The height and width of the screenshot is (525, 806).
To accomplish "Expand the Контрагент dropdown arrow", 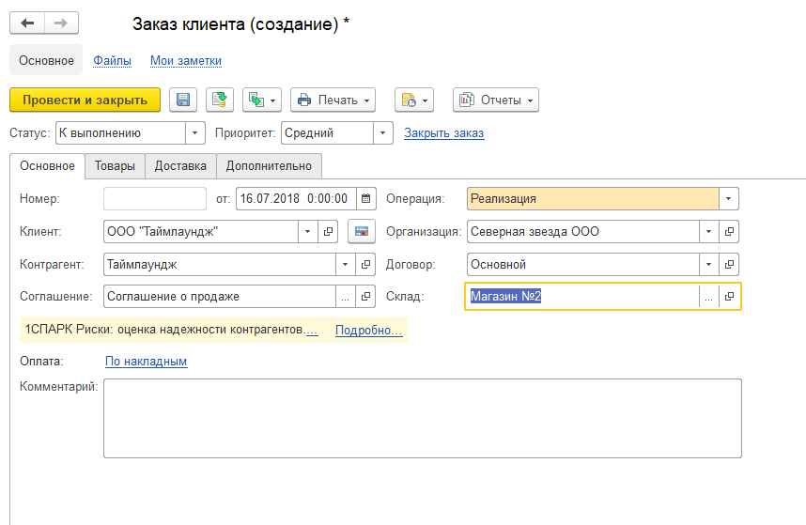I will 346,265.
